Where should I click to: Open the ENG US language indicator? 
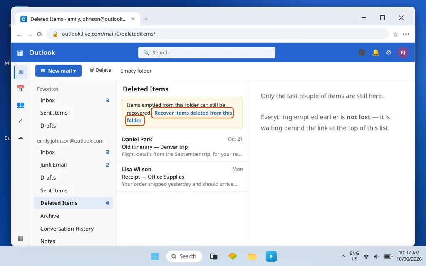click(x=354, y=256)
